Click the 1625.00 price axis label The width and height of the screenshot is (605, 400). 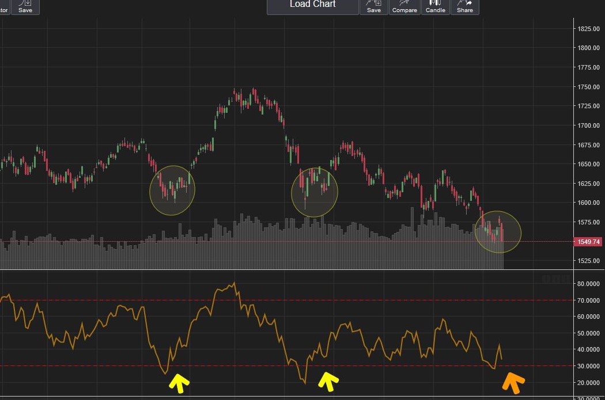[588, 184]
